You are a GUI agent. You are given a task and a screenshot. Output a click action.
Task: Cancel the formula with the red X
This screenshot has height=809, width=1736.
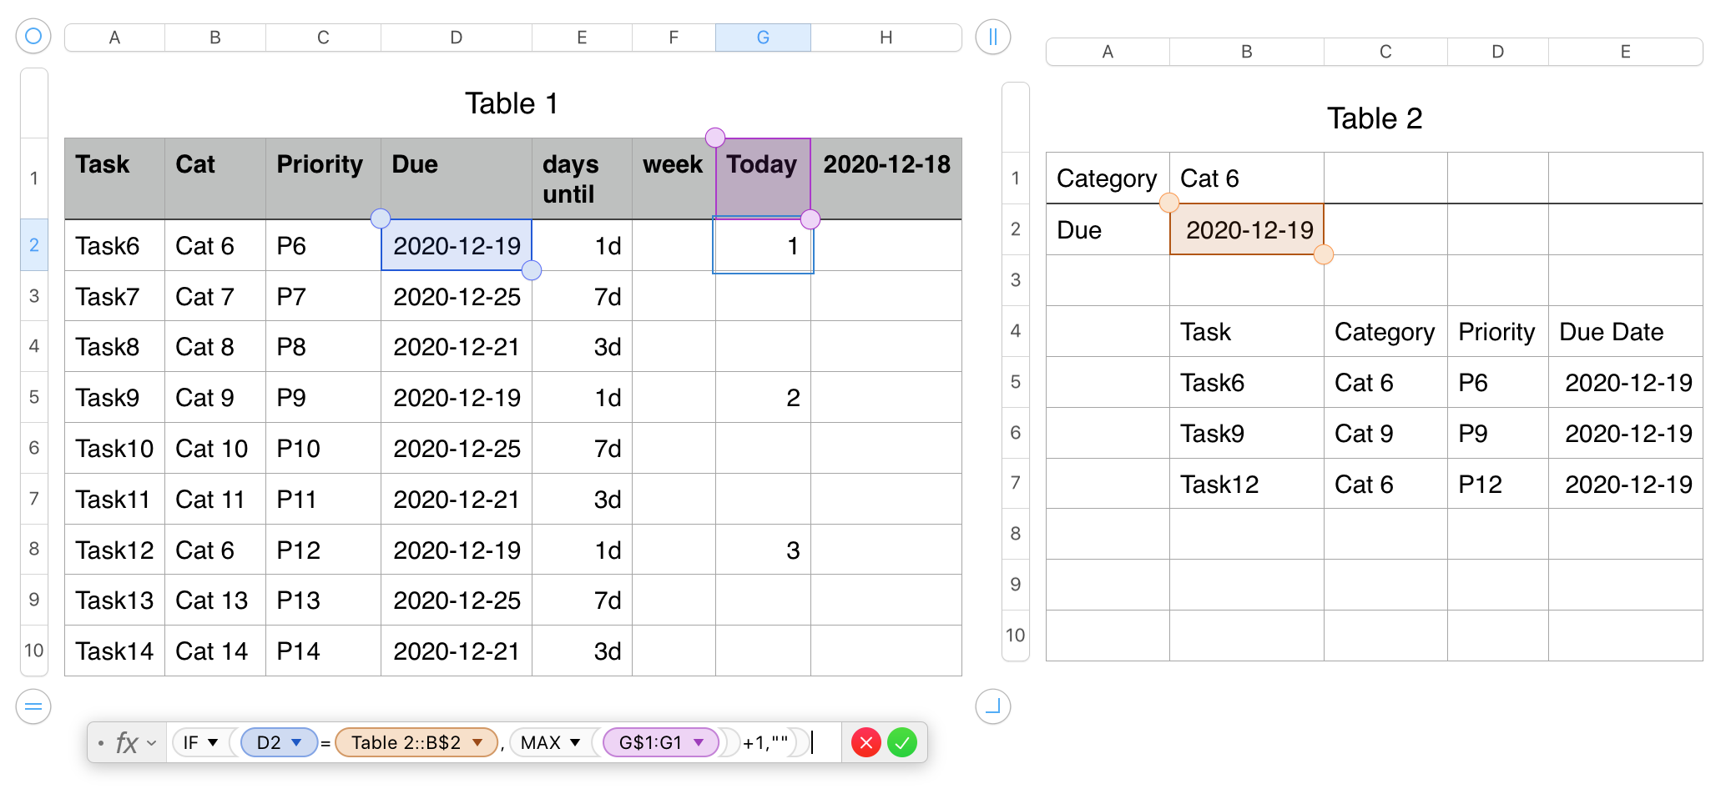866,742
